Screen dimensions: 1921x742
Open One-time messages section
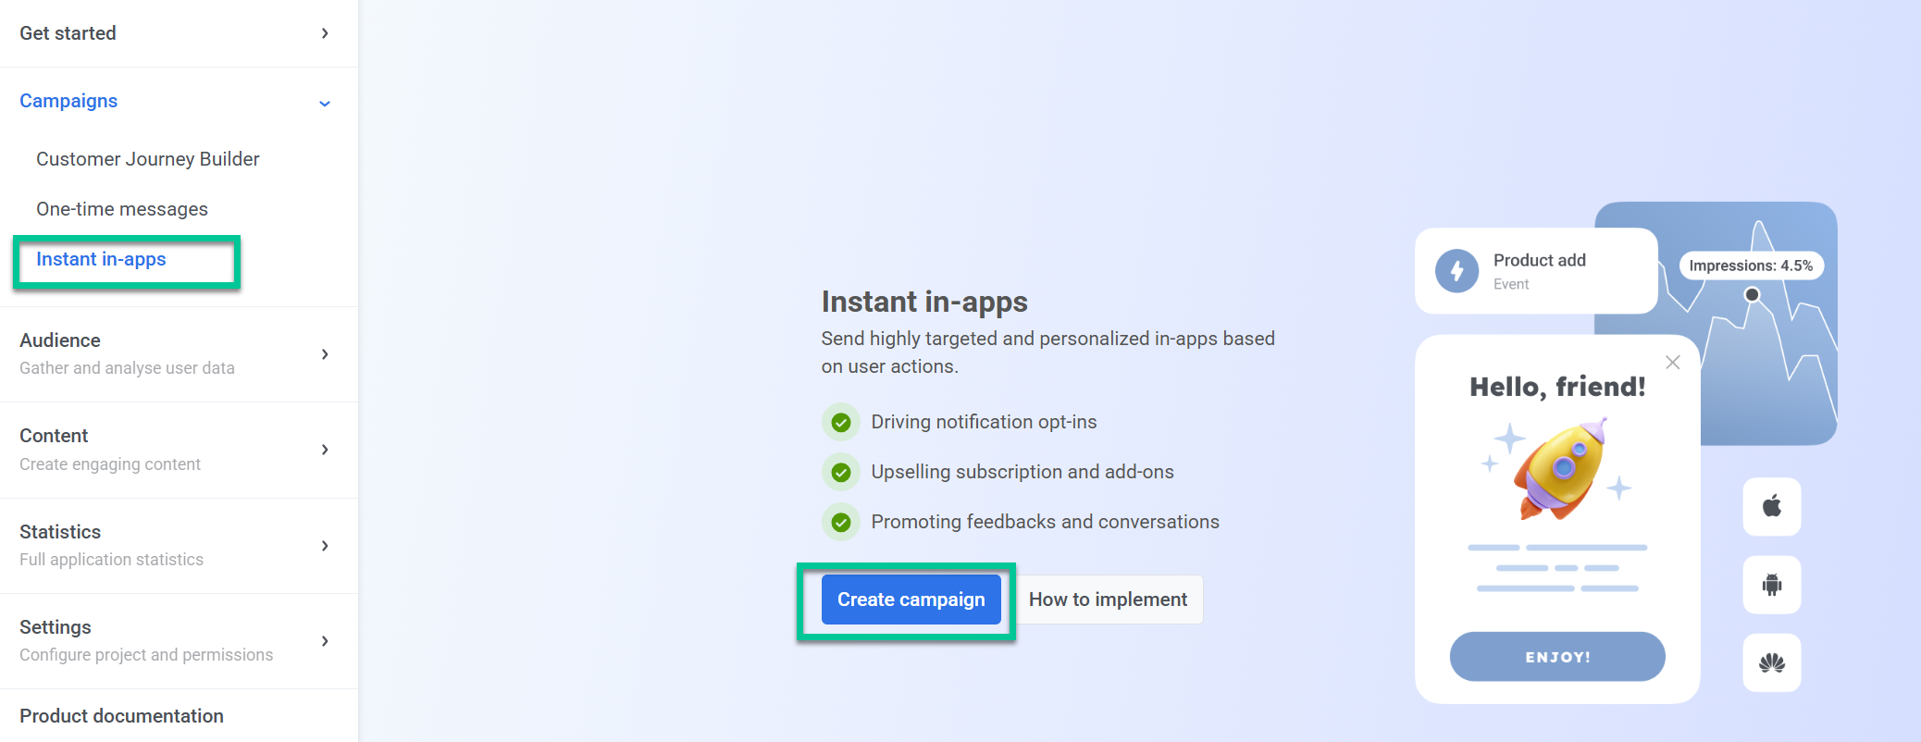pyautogui.click(x=122, y=209)
